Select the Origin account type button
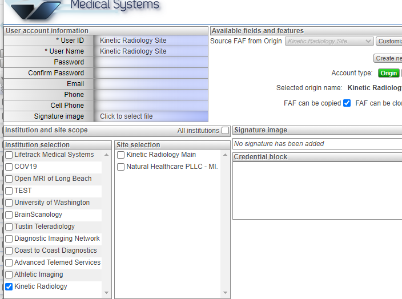This screenshot has width=402, height=299. [389, 73]
